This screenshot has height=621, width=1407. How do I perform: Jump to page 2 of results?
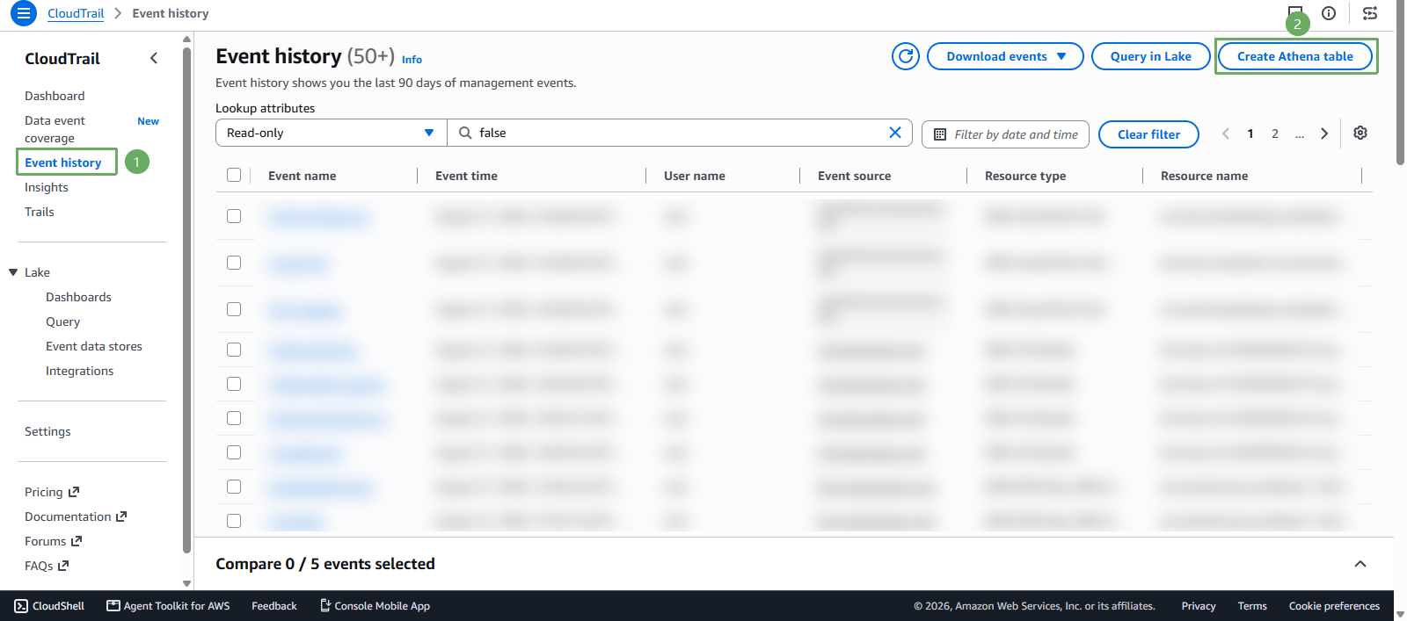(1275, 134)
